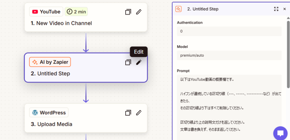Screen dimensions: 290x140
Task: Click the prompt line 以下はYouTube動画の概要欄です。
Action: click(x=208, y=79)
